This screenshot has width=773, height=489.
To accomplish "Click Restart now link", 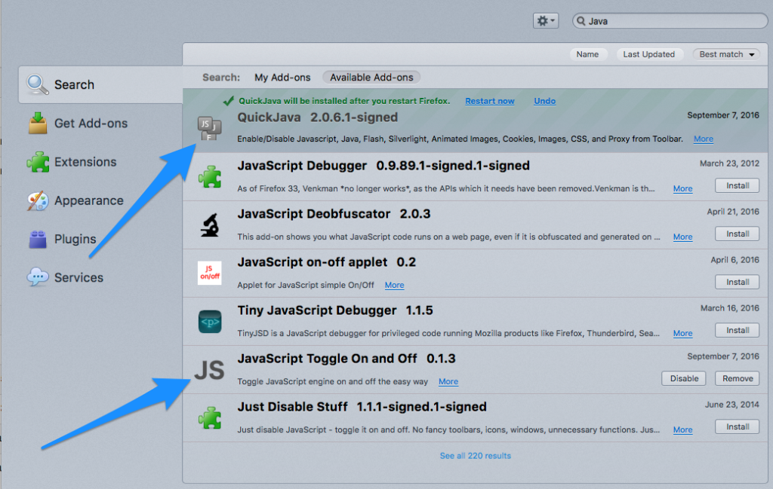I will (x=489, y=101).
